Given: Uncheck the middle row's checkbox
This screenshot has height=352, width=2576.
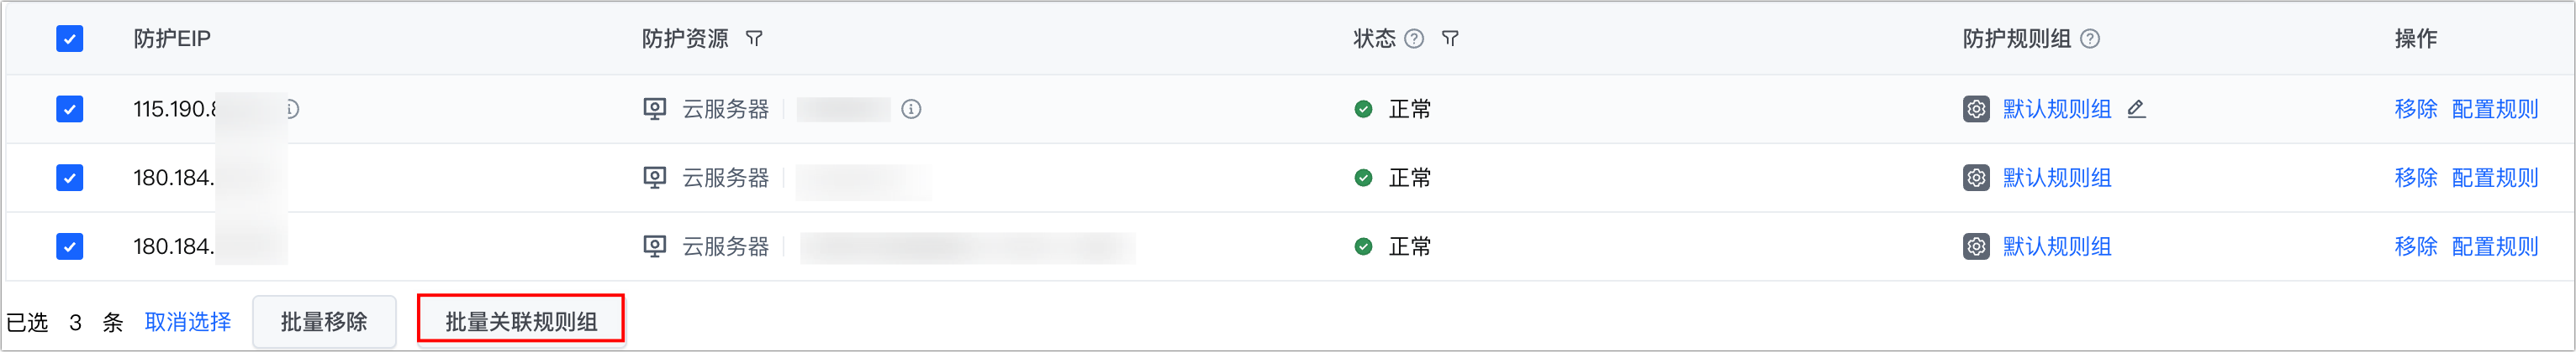Looking at the screenshot, I should [x=70, y=178].
